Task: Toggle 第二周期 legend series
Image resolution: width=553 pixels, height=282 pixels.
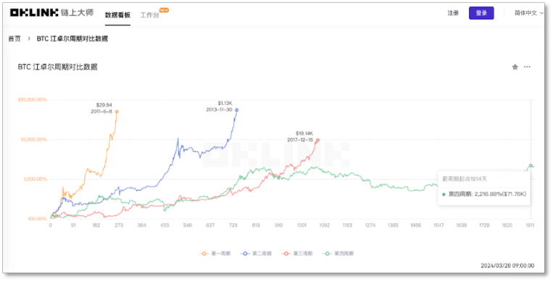Action: tap(256, 254)
